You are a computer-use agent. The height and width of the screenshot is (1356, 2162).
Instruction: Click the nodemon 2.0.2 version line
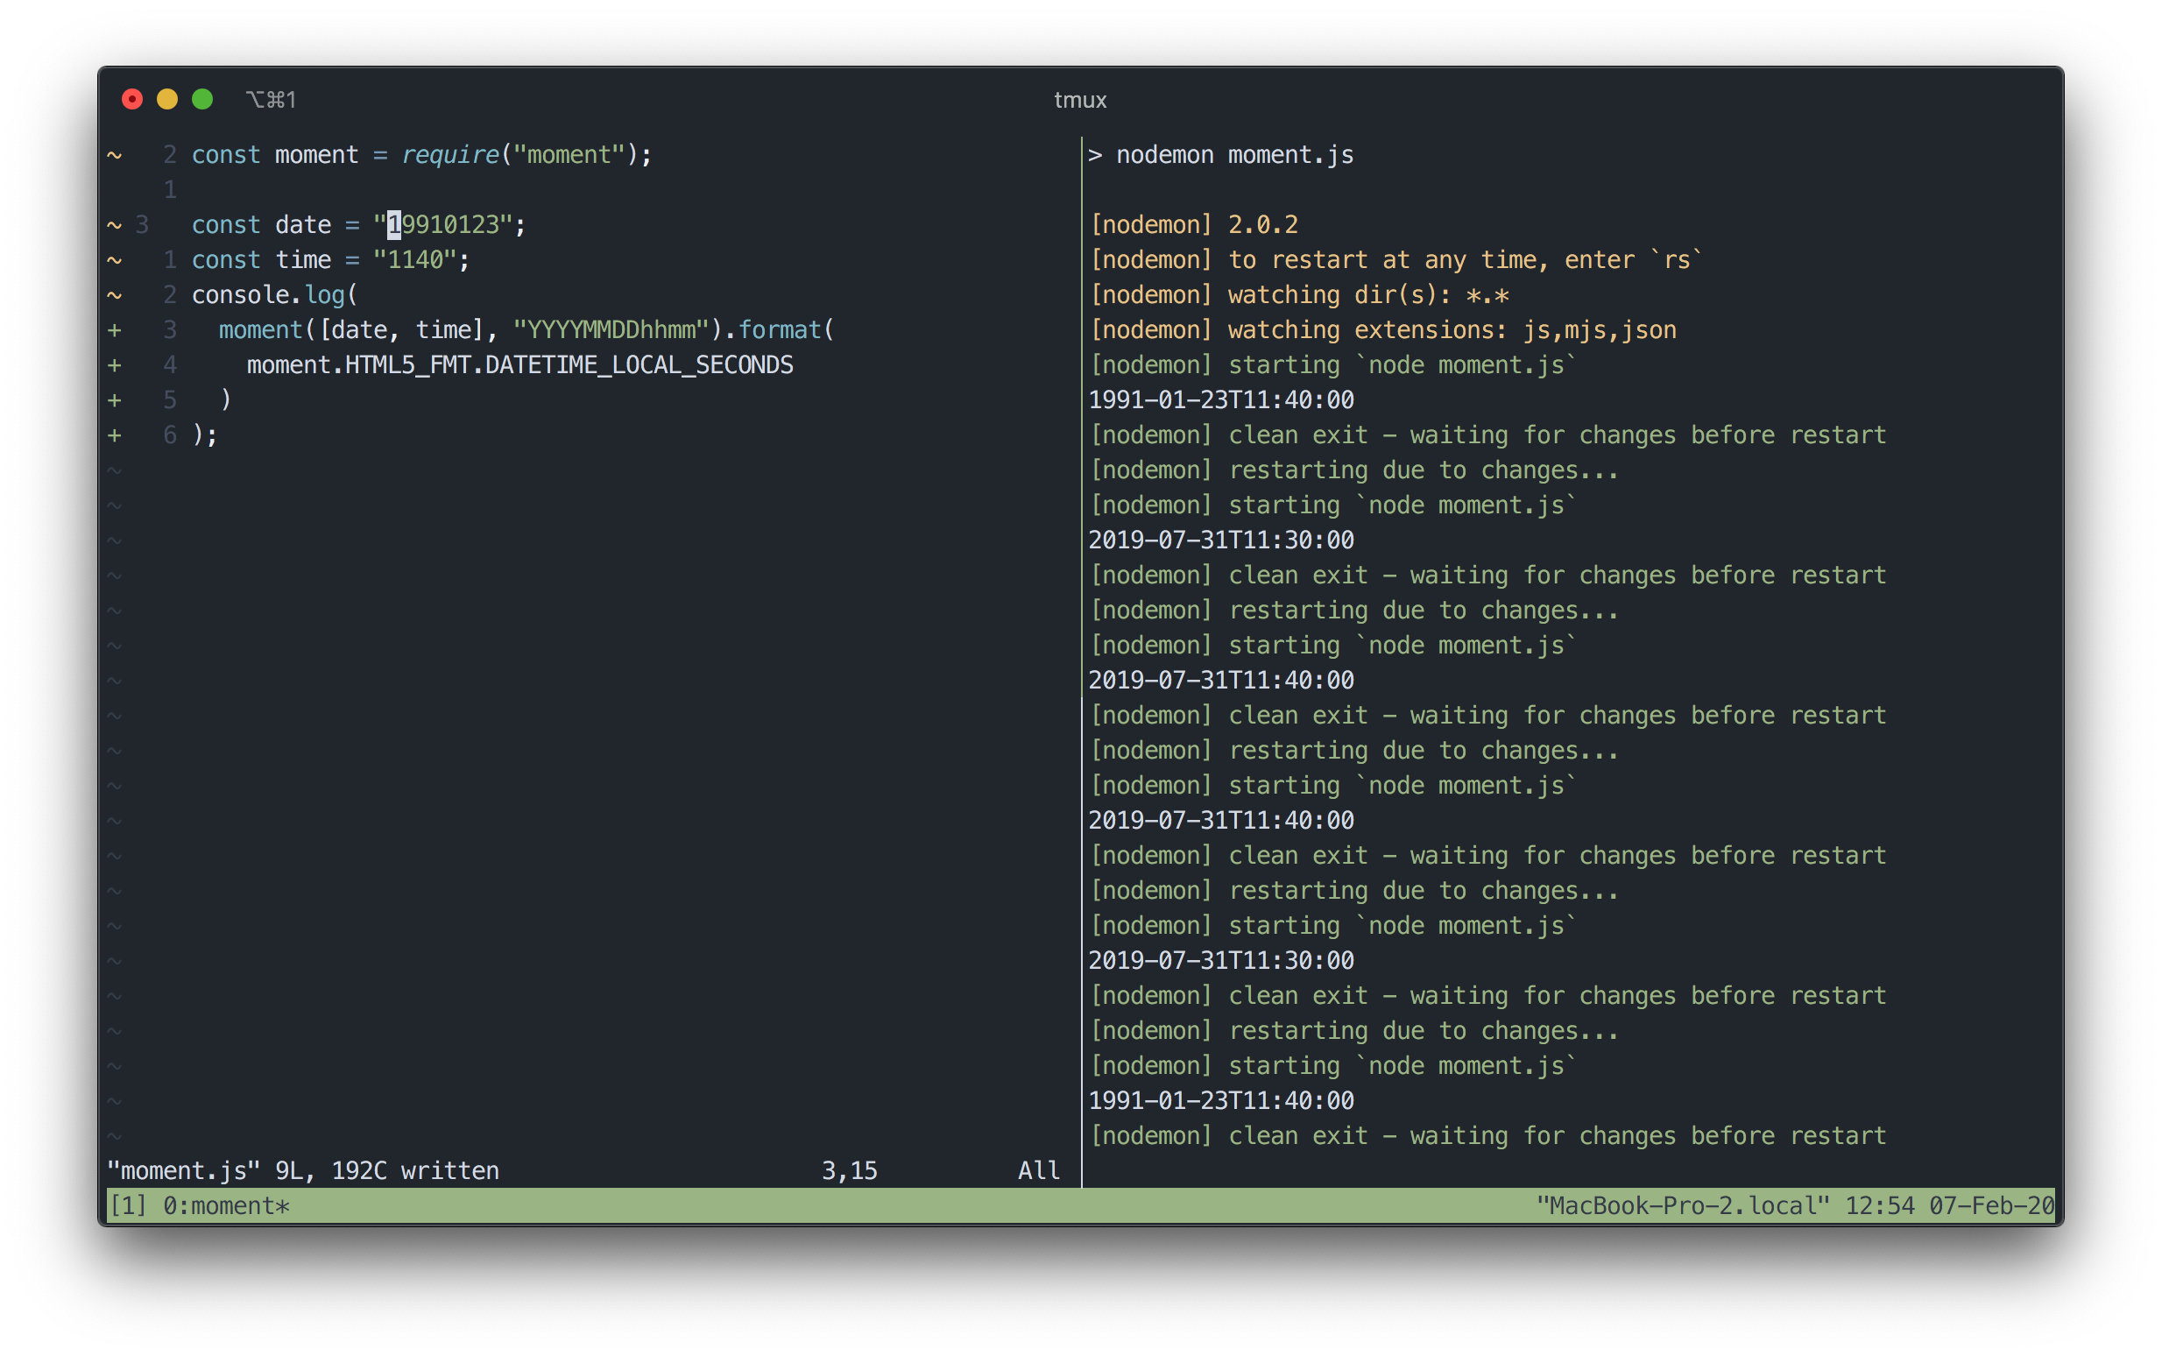(x=1193, y=225)
